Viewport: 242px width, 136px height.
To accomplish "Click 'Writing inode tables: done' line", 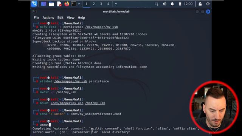I will coord(56,60).
